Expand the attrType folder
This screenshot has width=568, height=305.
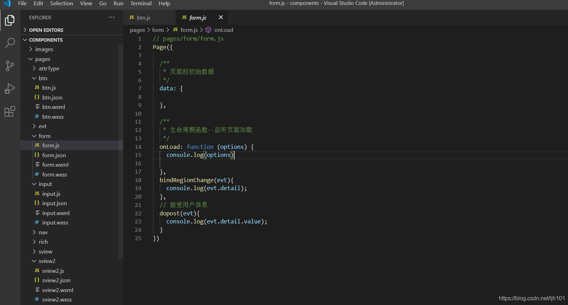(72, 69)
